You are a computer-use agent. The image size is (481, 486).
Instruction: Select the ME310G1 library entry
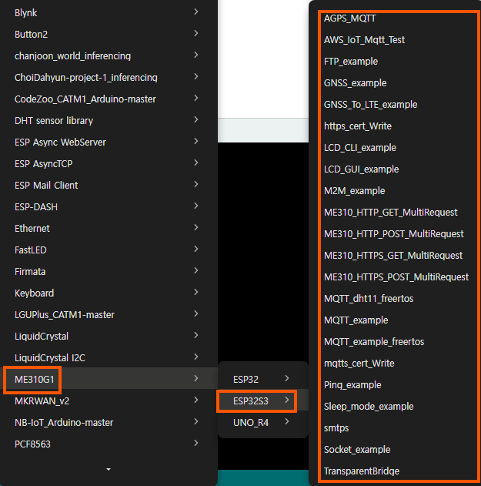[x=109, y=379]
